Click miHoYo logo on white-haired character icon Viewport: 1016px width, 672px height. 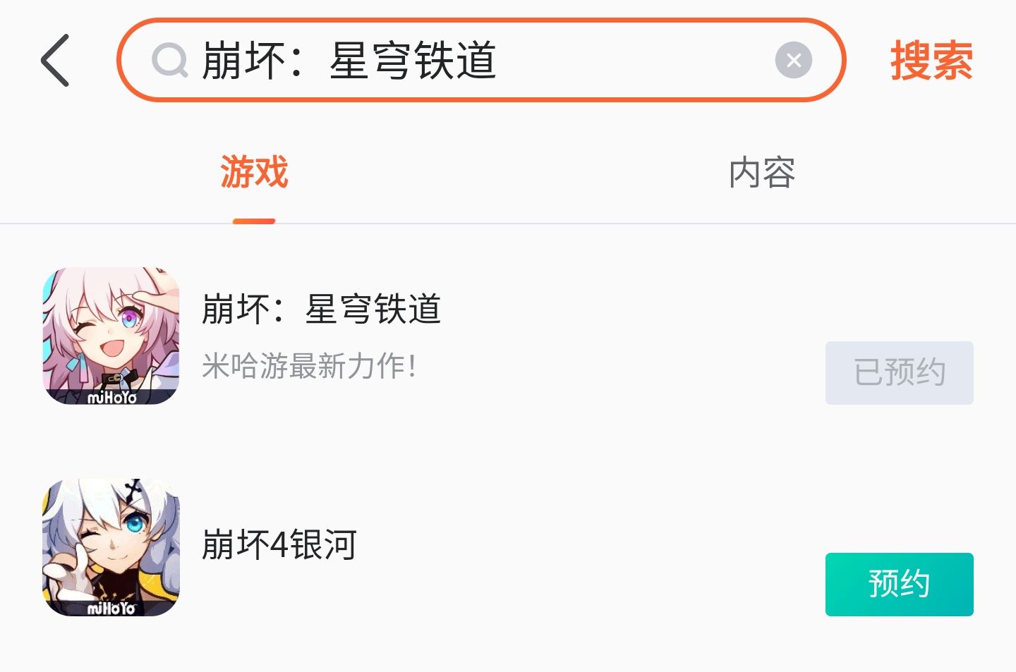(111, 608)
